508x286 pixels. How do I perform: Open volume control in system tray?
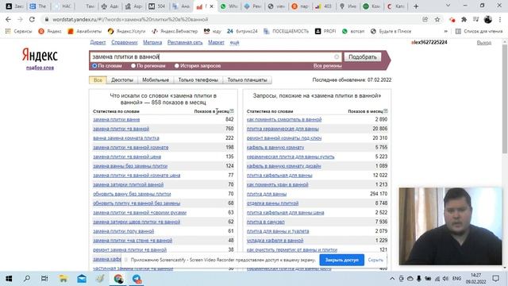[446, 279]
